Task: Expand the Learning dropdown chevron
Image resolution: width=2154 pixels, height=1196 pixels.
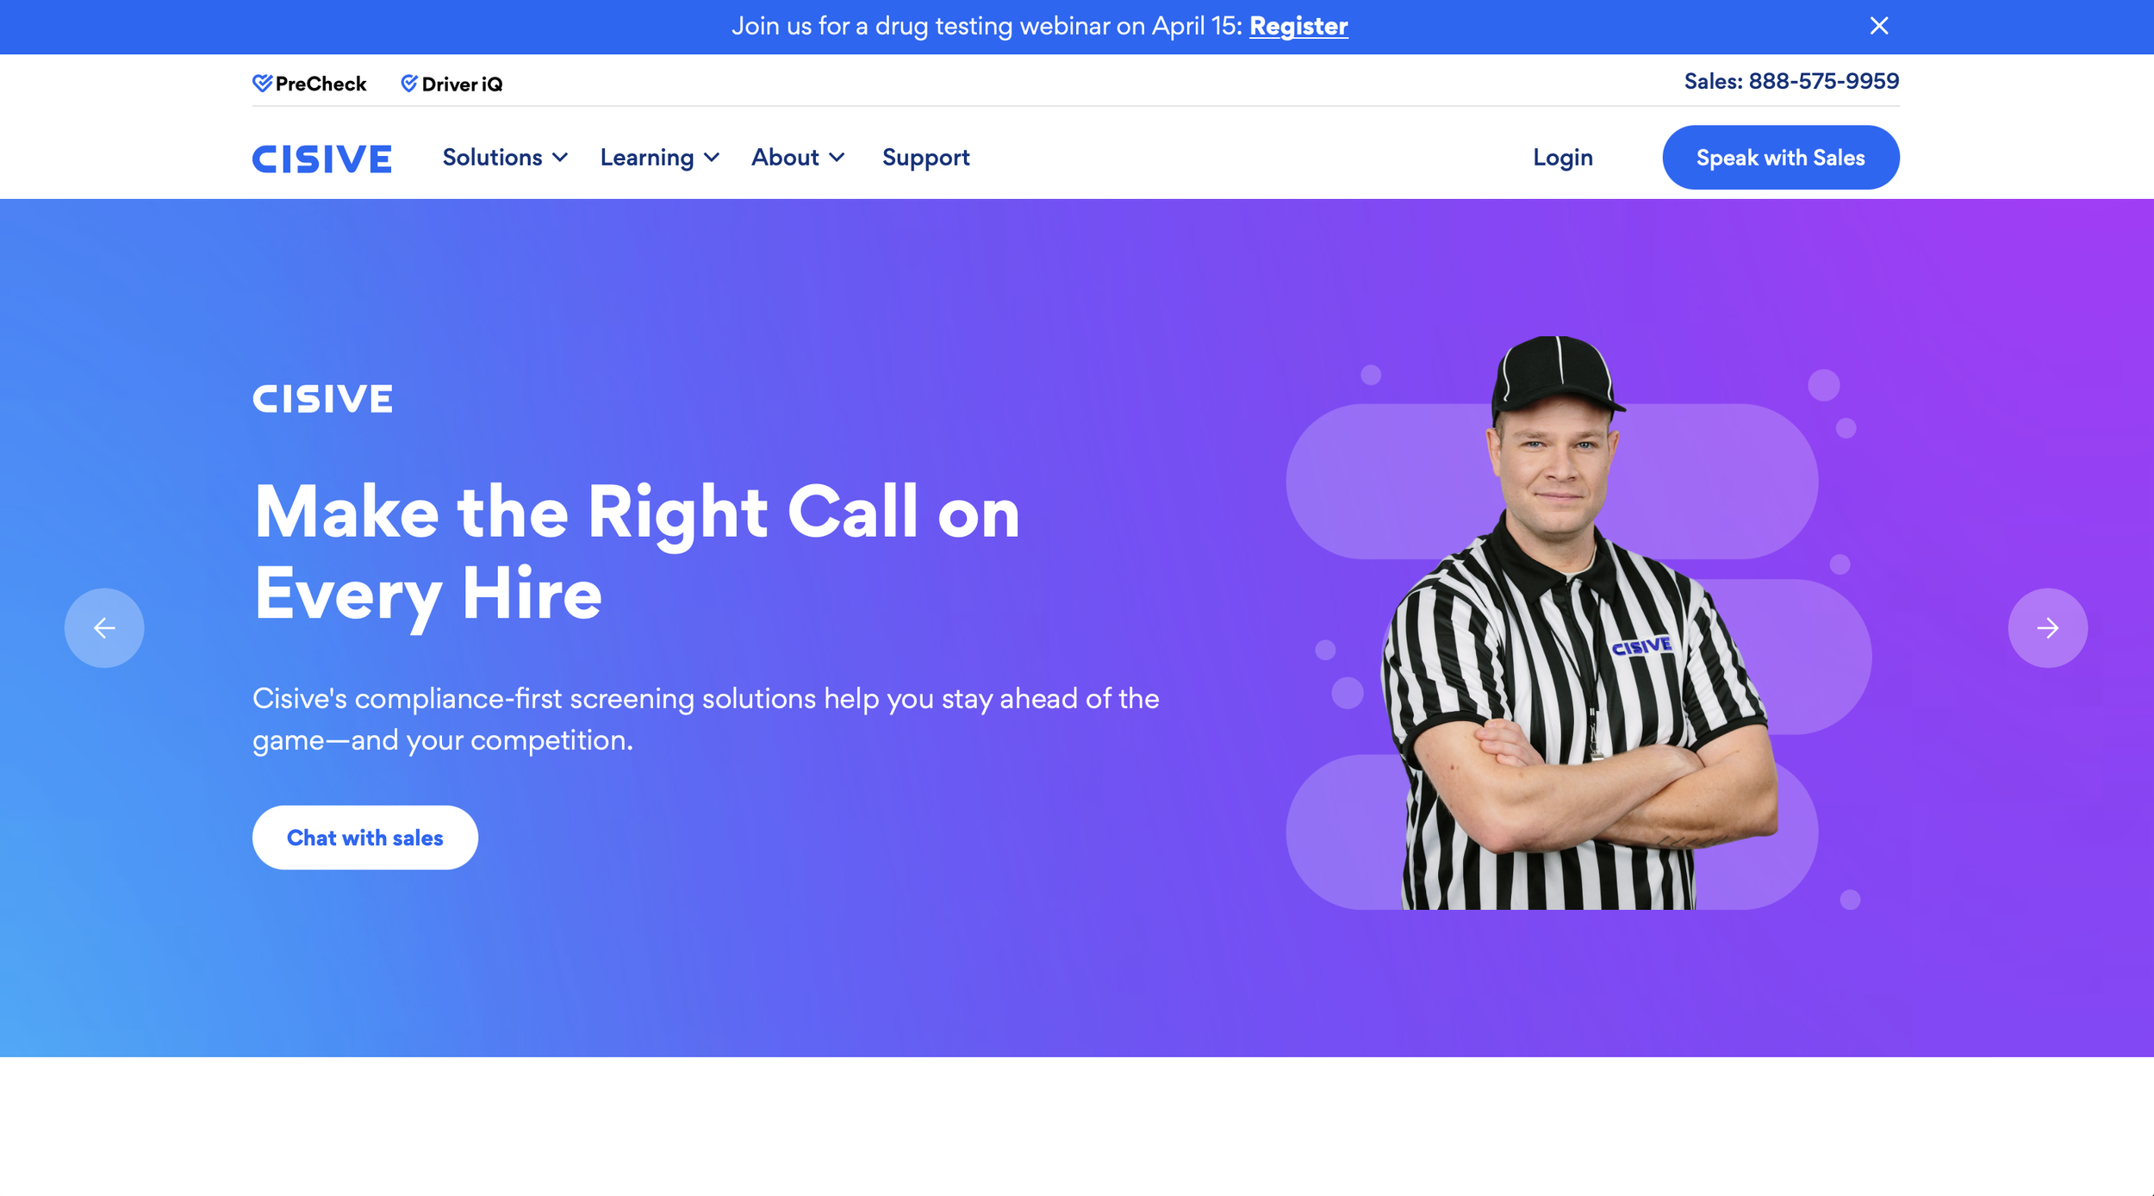Action: (712, 158)
